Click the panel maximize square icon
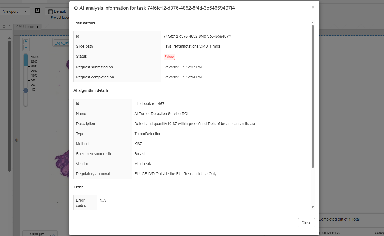 (4, 26)
